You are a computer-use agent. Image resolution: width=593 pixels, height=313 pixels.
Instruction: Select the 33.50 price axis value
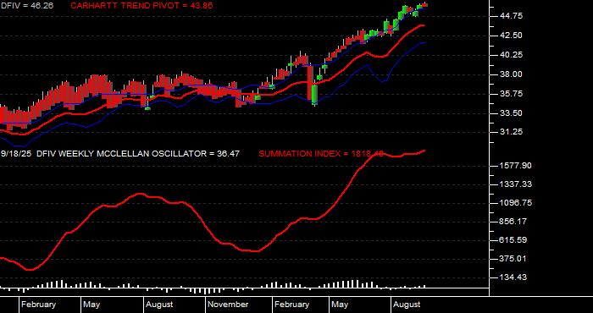click(511, 113)
